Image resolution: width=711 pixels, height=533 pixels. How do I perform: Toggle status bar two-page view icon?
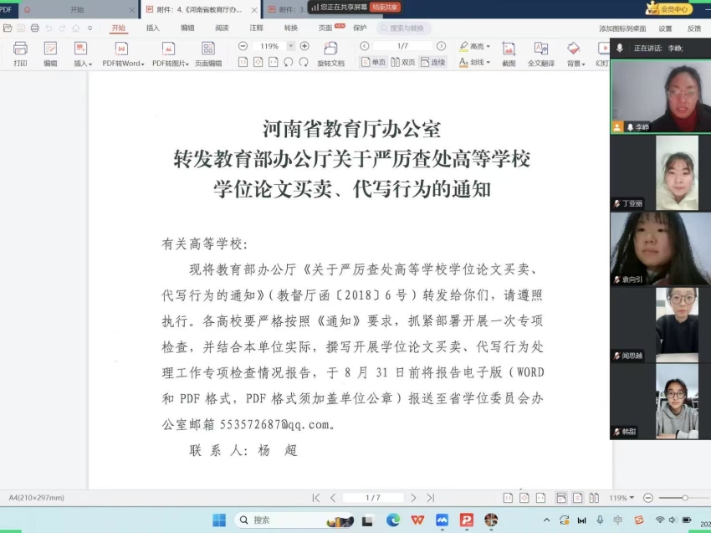click(x=594, y=498)
